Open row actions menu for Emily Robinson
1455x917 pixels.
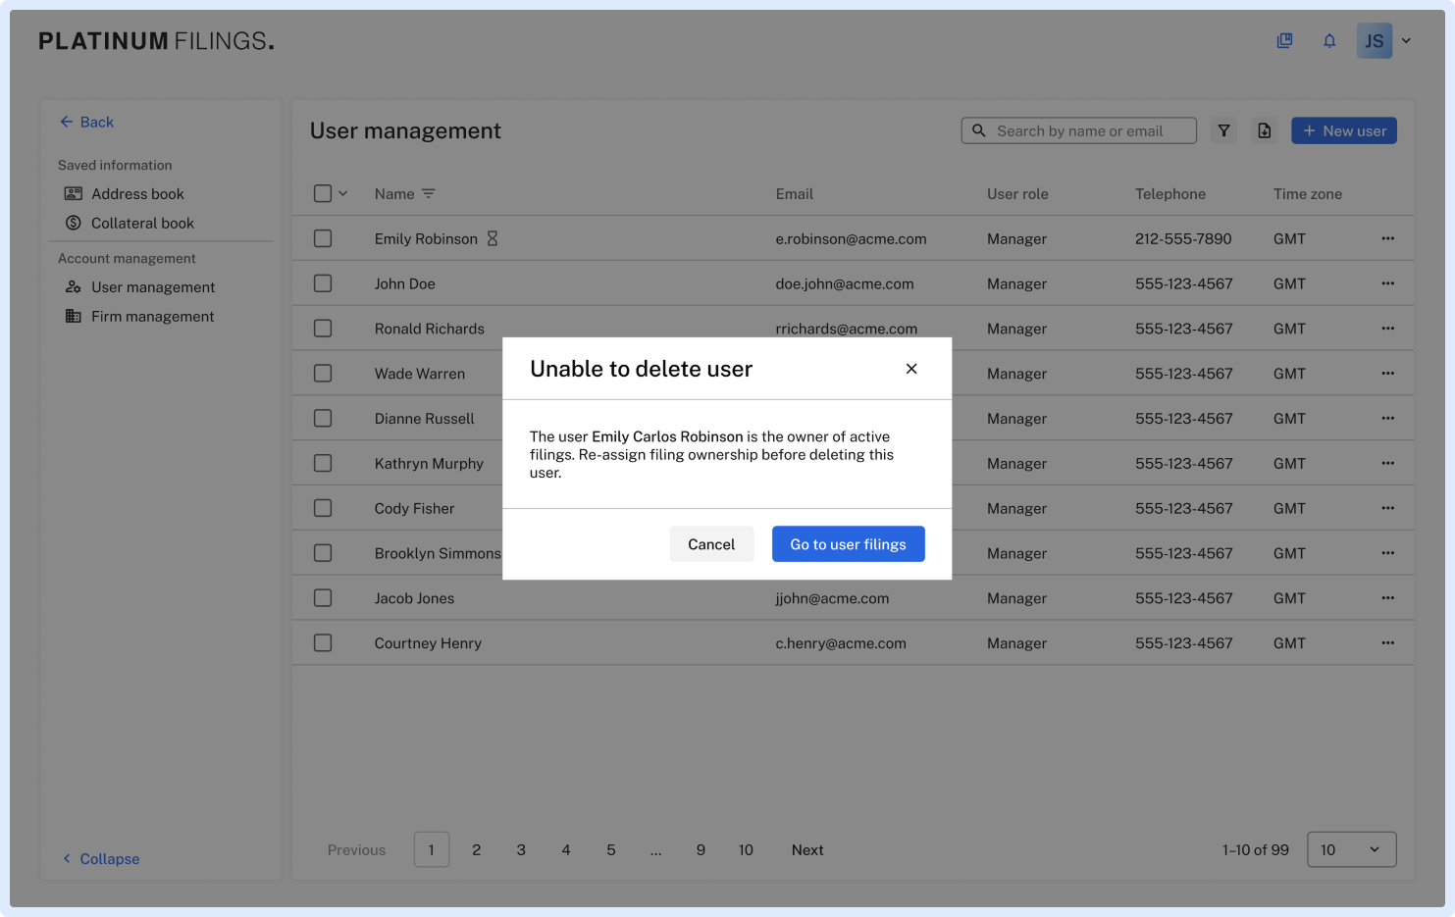coord(1387,238)
